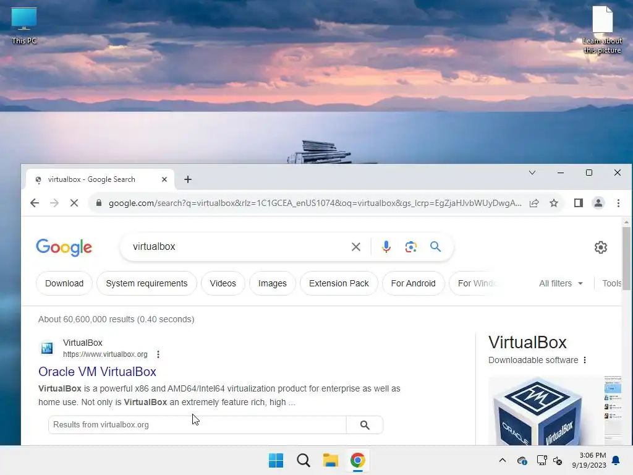Open Chrome profile avatar
The width and height of the screenshot is (633, 475).
598,203
